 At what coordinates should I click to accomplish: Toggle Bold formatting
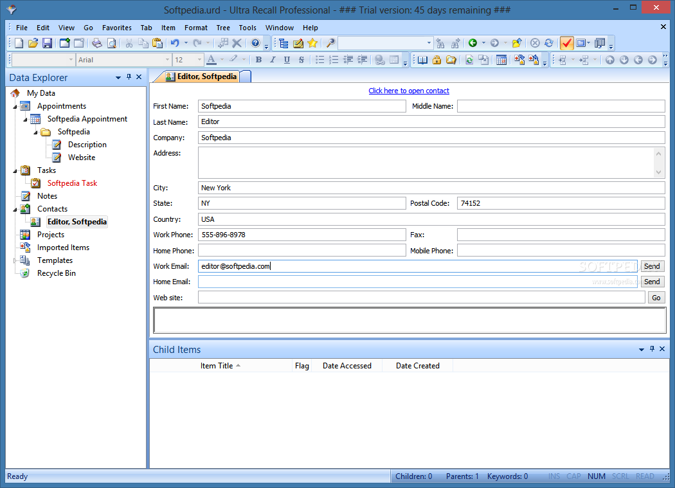click(x=258, y=60)
